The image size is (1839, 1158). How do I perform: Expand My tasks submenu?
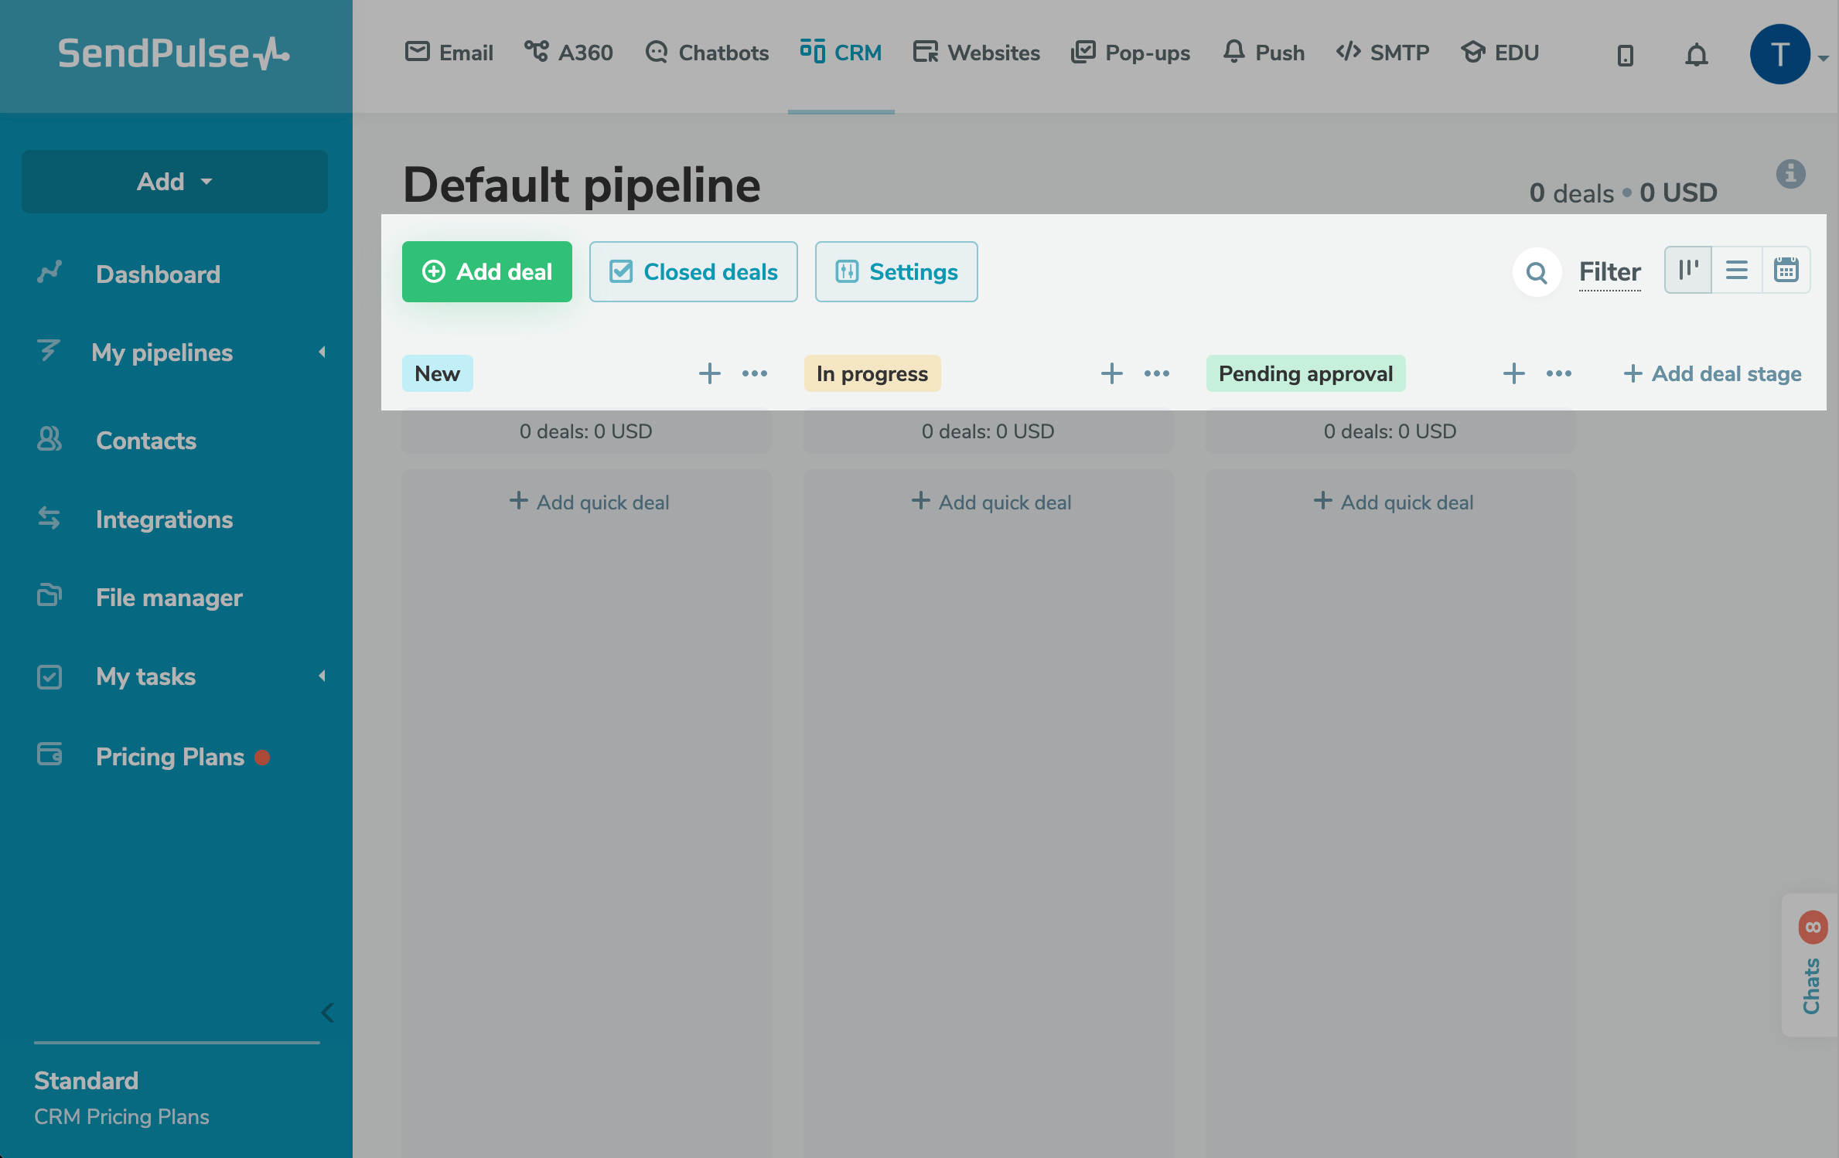(x=322, y=676)
